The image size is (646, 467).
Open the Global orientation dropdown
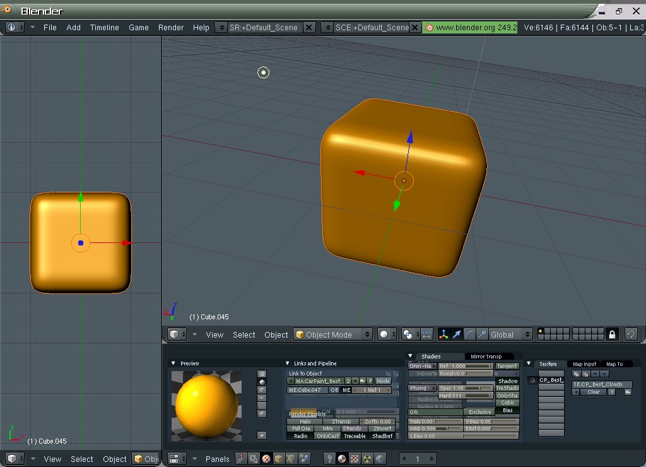[x=510, y=334]
